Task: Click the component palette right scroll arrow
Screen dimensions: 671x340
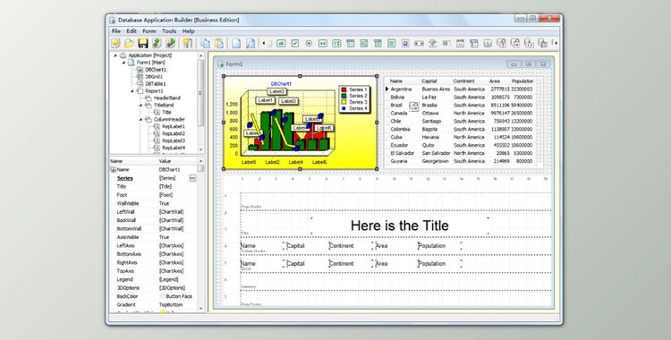Action: (x=556, y=43)
